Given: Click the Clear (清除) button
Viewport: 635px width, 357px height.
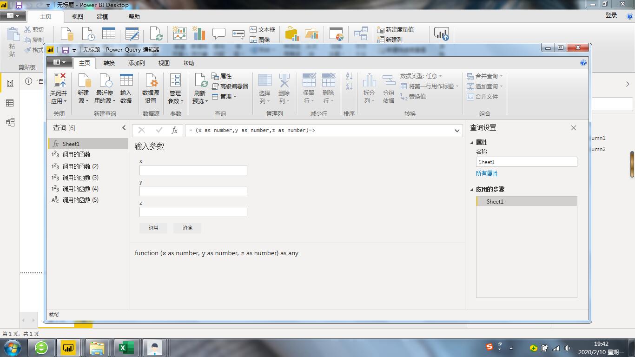Looking at the screenshot, I should pyautogui.click(x=187, y=228).
